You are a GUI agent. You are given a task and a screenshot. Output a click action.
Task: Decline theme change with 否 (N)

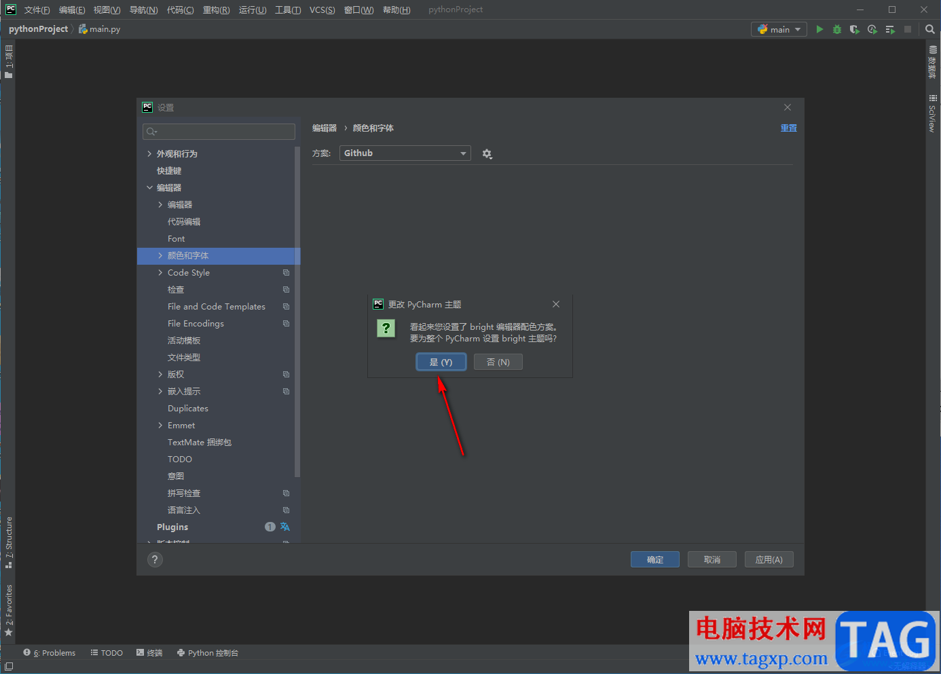[x=498, y=362]
